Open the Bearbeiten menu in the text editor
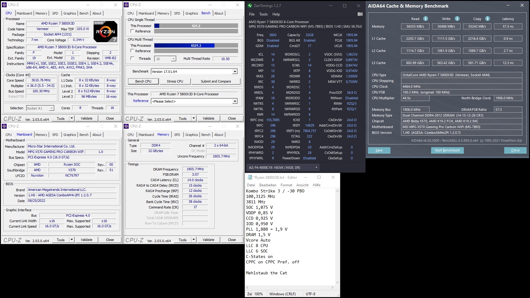This screenshot has height=298, width=530. click(x=268, y=185)
